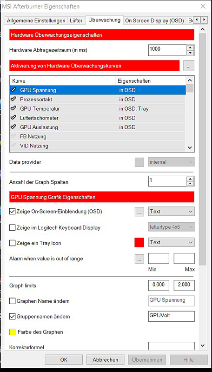Toggle the GPU Auslastung curve checkmark
This screenshot has height=372, width=212.
pos(14,127)
